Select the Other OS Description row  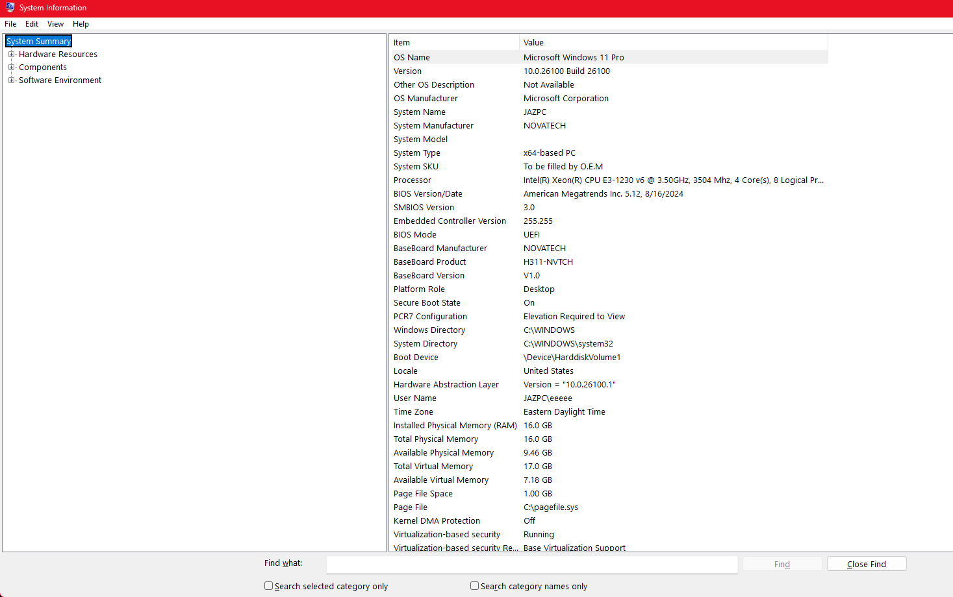(x=610, y=84)
